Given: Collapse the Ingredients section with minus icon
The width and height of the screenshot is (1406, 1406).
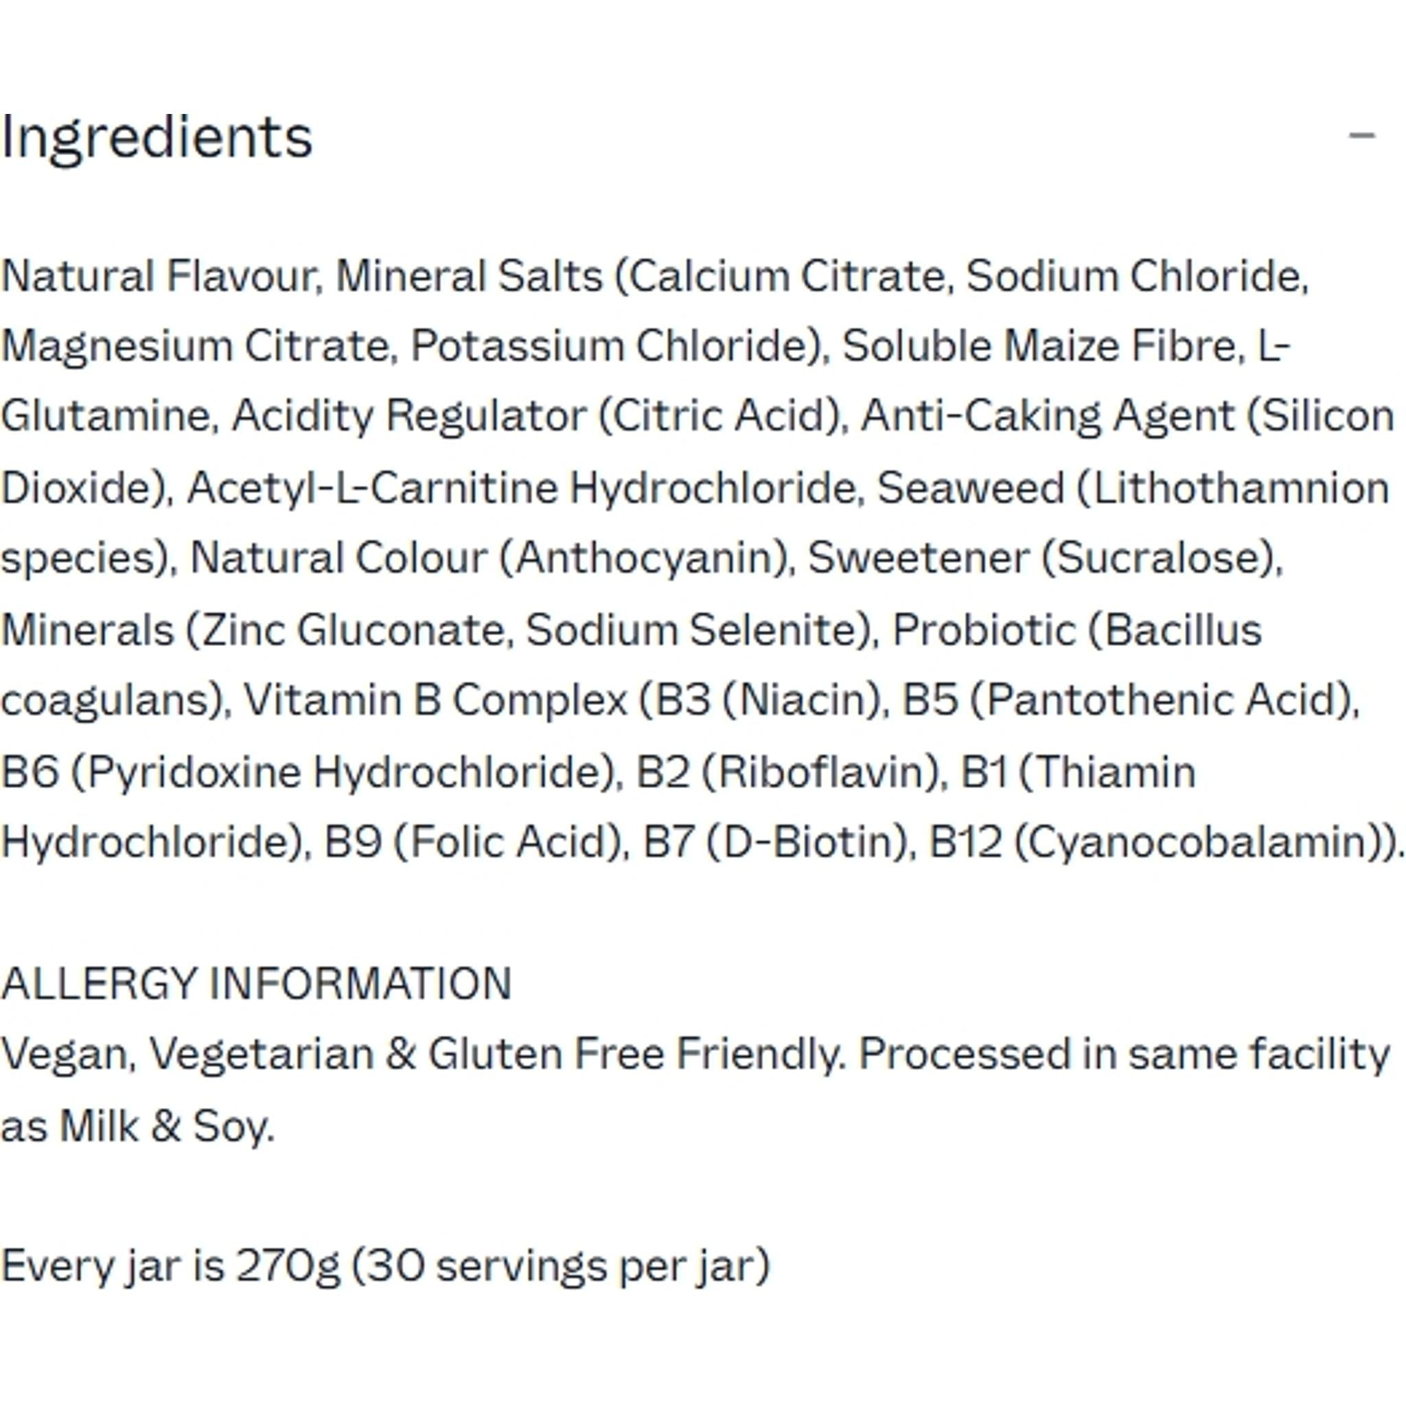Looking at the screenshot, I should (1361, 135).
